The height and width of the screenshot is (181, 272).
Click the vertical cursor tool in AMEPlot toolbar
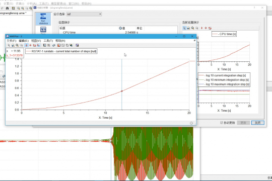click(26, 45)
